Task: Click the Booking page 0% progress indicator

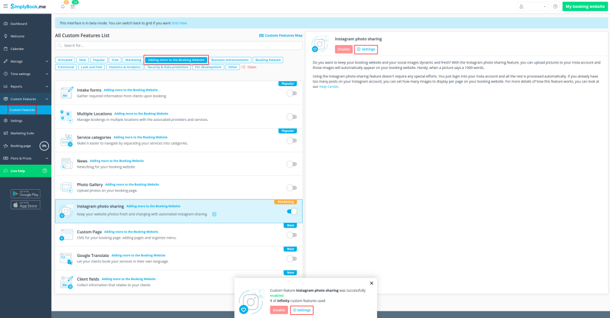Action: [x=44, y=146]
